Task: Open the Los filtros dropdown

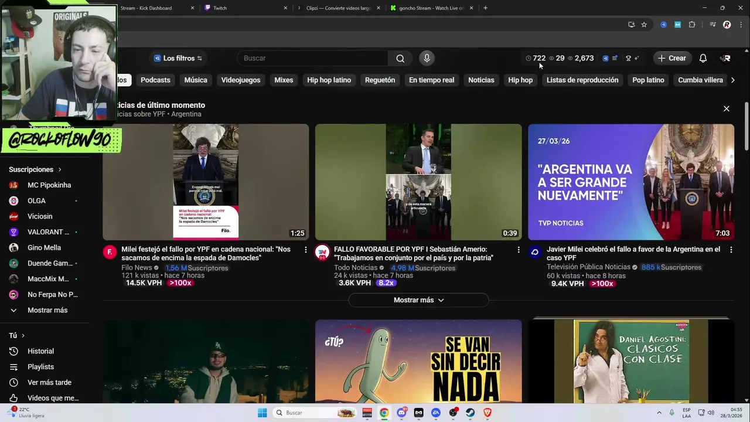Action: 178,58
